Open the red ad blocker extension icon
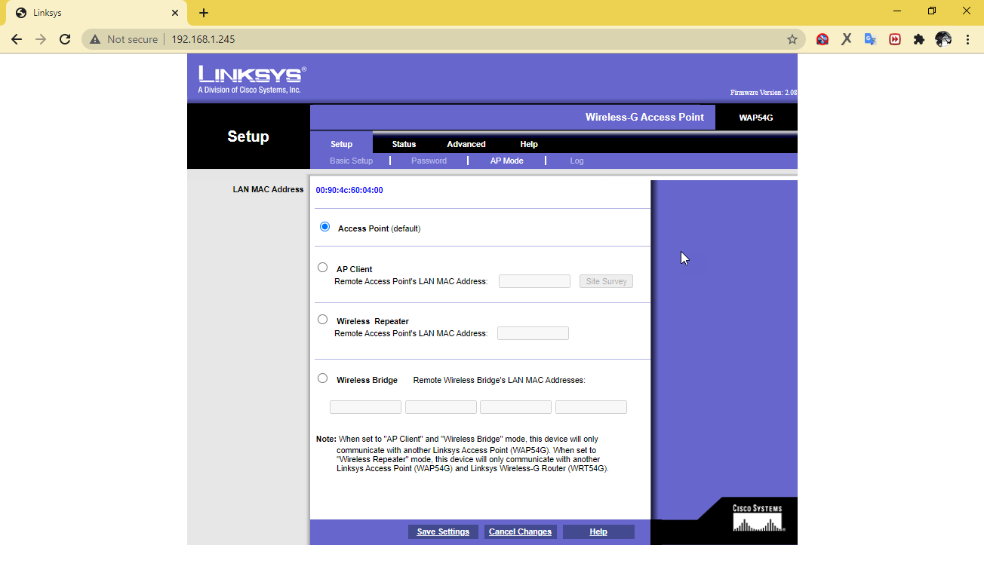 pyautogui.click(x=823, y=39)
